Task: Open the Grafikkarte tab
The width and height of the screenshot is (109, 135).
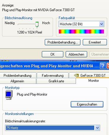Action: 56,81
